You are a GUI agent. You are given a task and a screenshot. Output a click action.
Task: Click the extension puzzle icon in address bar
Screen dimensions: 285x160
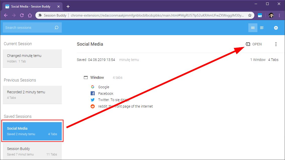coord(40,16)
